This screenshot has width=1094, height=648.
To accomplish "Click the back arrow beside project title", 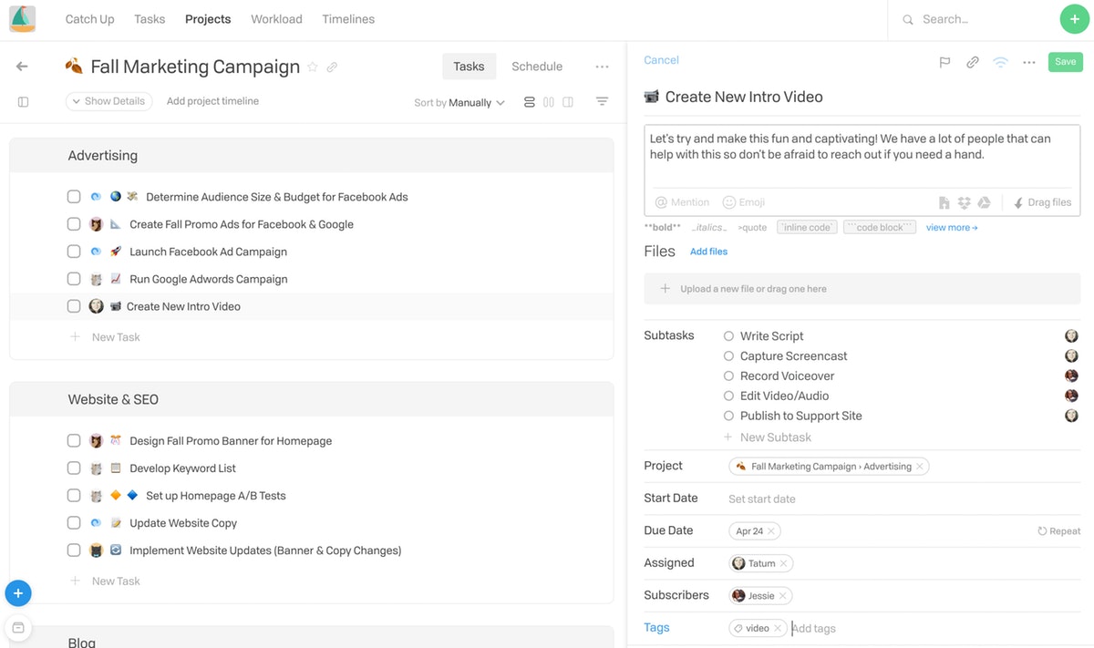I will [22, 67].
